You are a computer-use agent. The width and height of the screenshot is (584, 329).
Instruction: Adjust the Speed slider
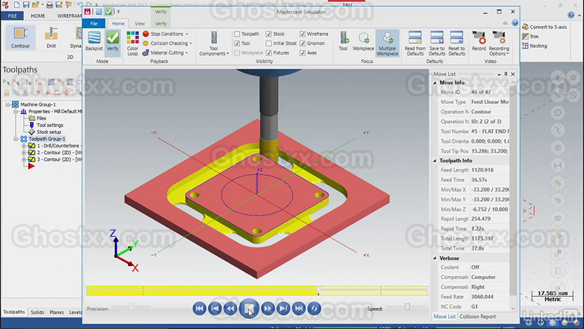coord(407,306)
